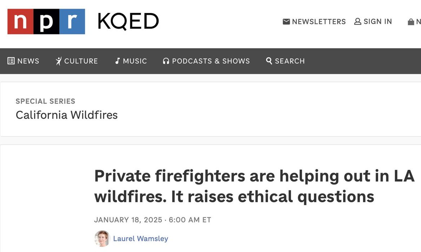Open the KQED station logo link

(x=128, y=22)
